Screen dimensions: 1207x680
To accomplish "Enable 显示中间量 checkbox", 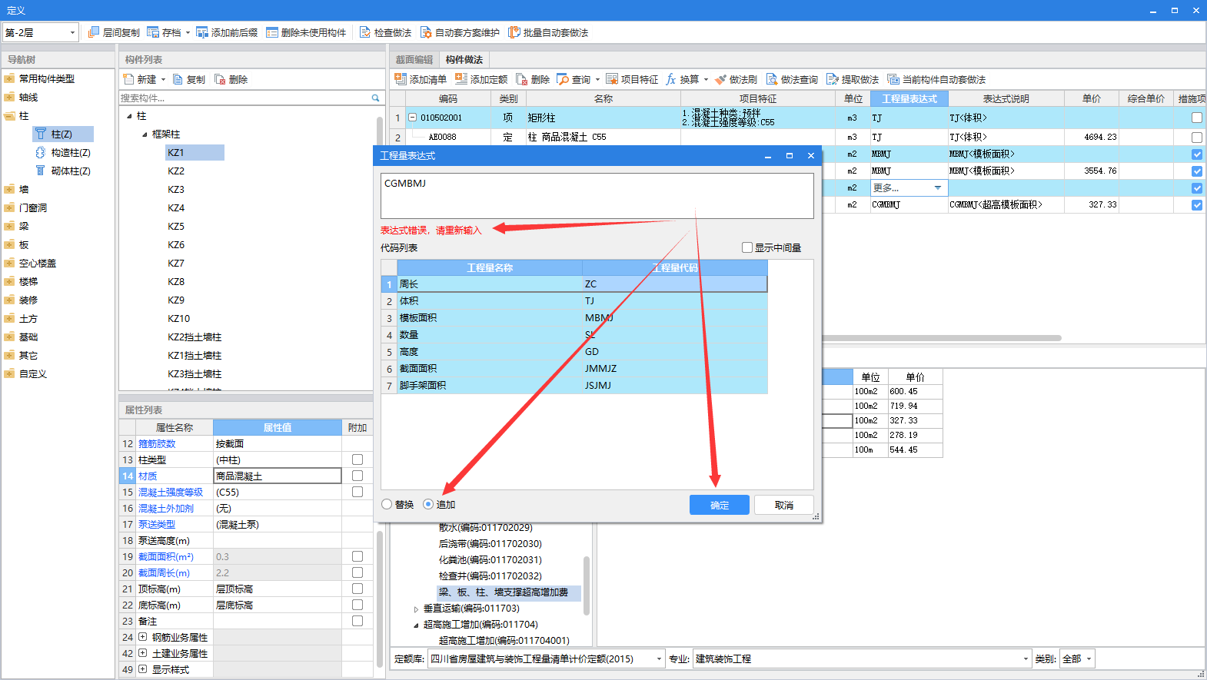I will pos(746,247).
